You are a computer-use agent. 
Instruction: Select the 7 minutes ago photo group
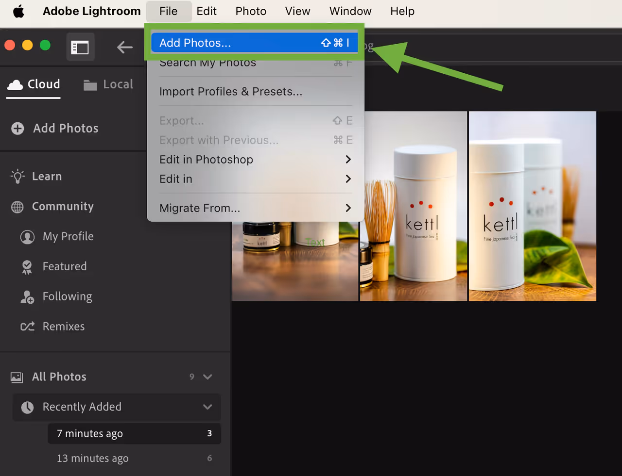(x=90, y=433)
